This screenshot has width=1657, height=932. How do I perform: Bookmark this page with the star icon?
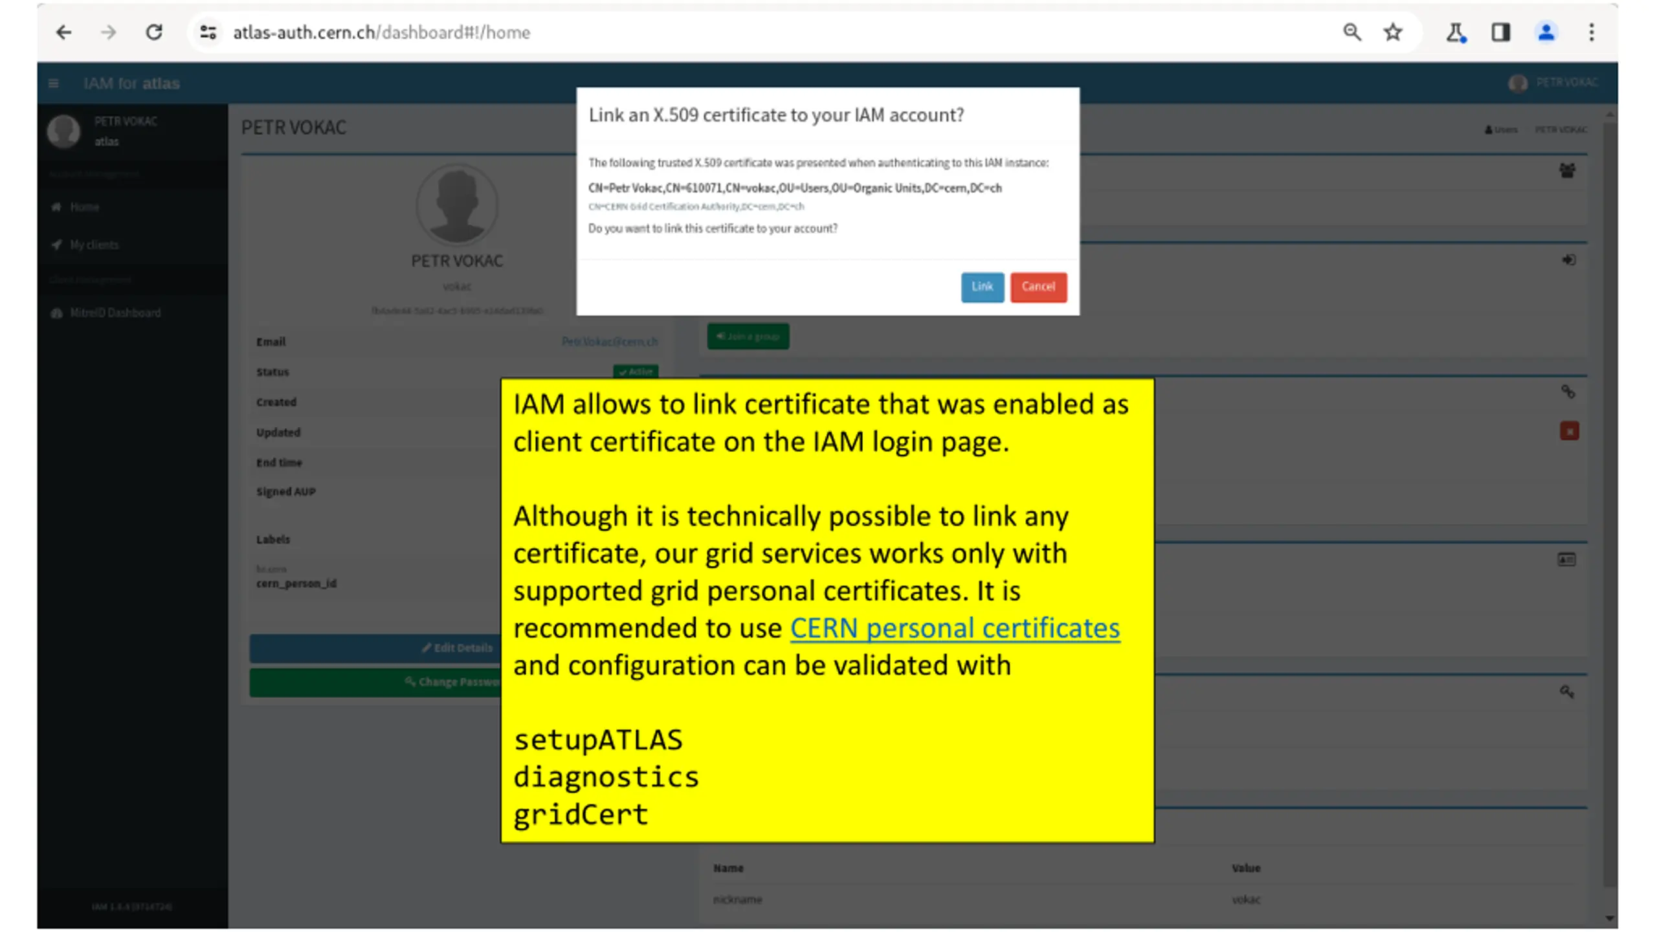coord(1393,32)
